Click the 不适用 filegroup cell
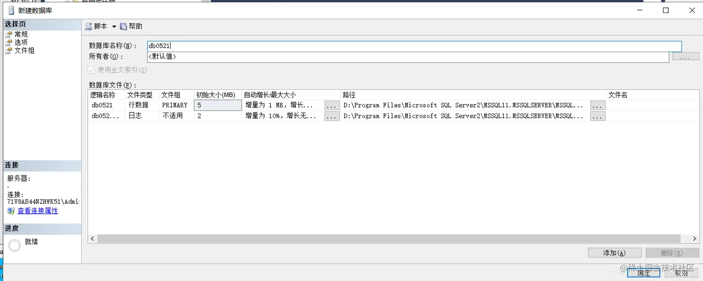Viewport: 703px width, 281px height. coord(177,116)
